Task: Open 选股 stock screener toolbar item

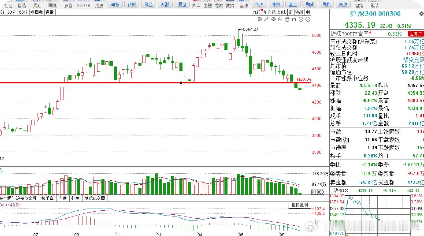Action: (99, 4)
